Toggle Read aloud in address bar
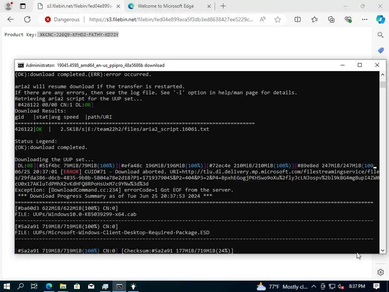The image size is (389, 292). click(x=262, y=19)
